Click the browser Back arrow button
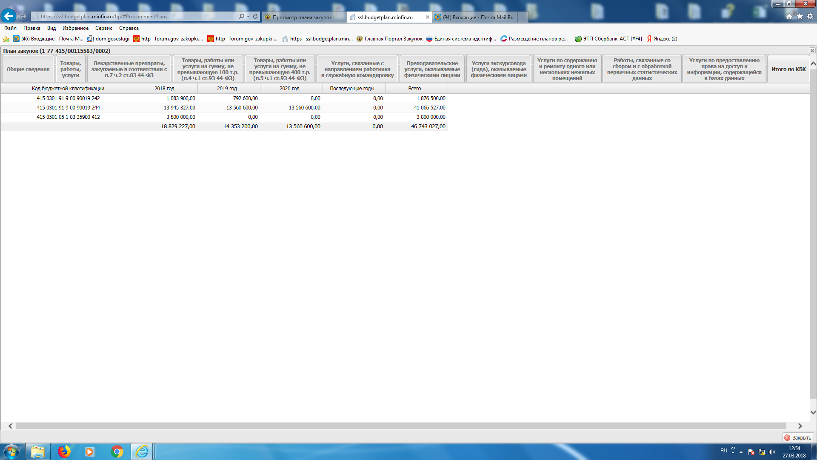This screenshot has height=460, width=817. tap(9, 16)
